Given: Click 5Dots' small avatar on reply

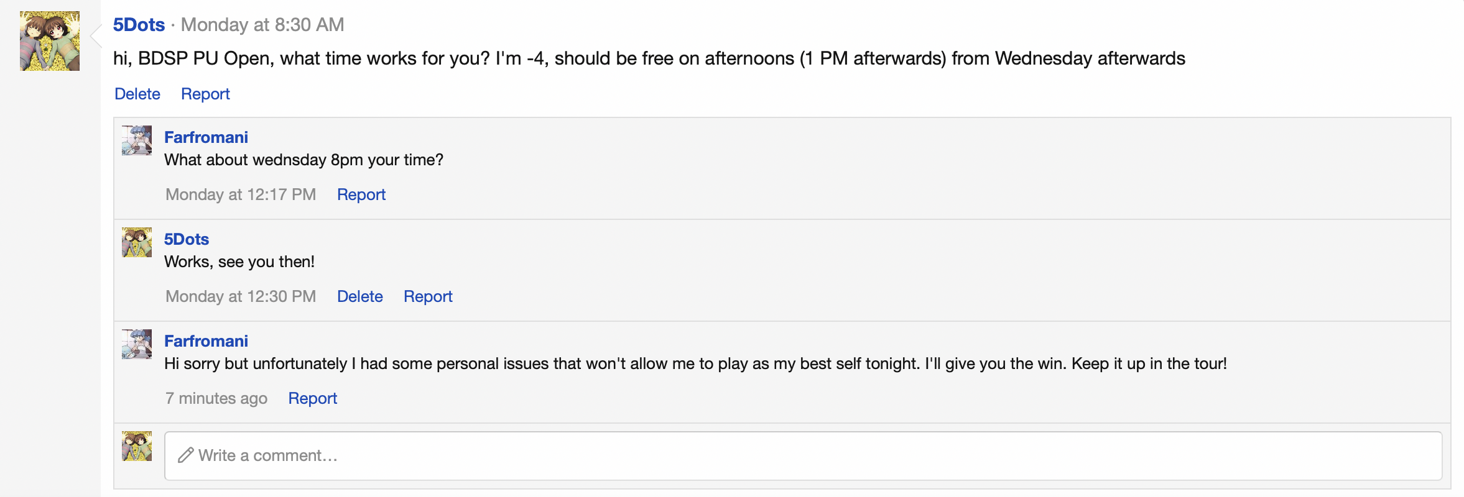Looking at the screenshot, I should click(x=137, y=242).
